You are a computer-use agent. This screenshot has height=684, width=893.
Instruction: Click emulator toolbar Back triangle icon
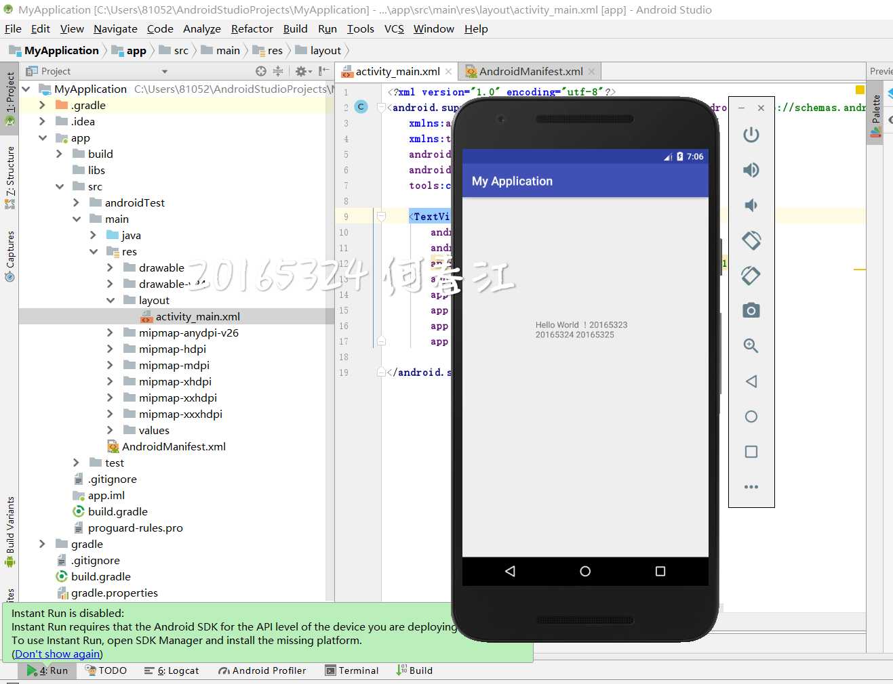tap(751, 381)
